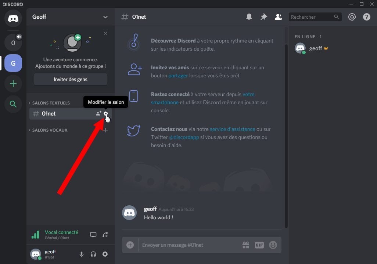
Task: Click the Twitter bird icon
Action: point(134,131)
